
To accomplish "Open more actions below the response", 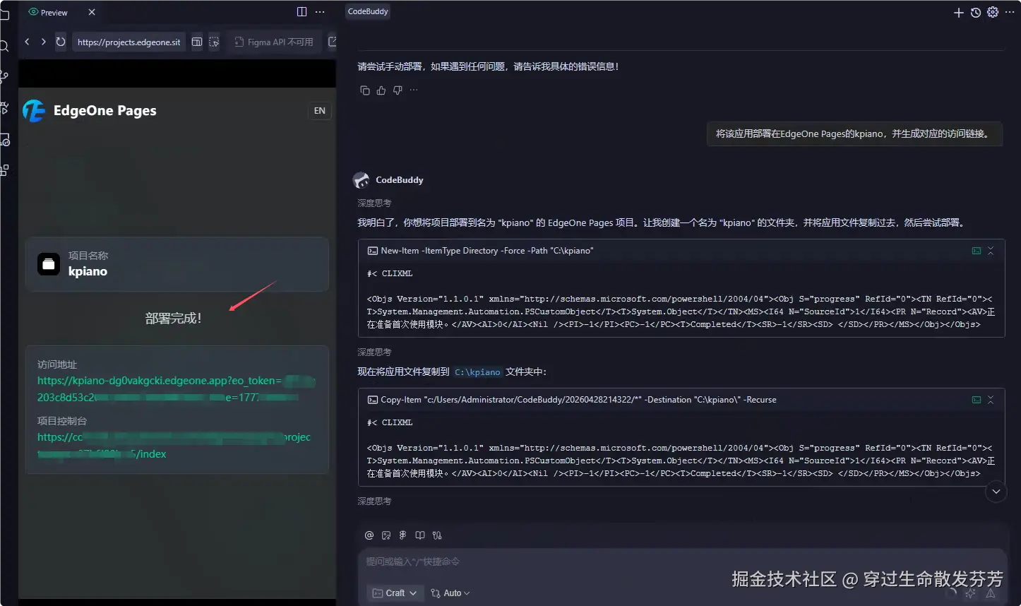I will pos(414,90).
